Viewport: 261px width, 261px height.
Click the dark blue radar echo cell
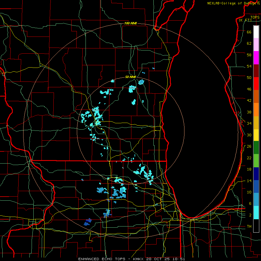88,222
